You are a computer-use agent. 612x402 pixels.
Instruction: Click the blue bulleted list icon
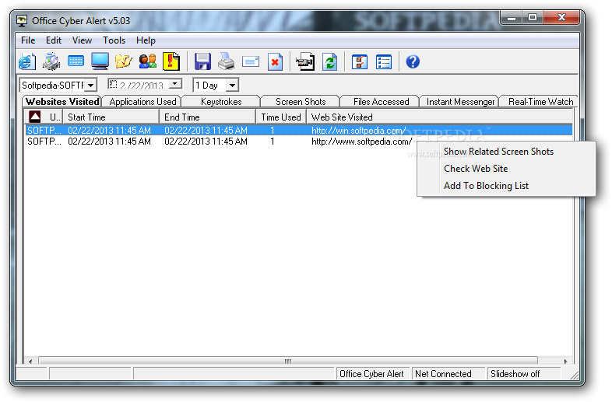(x=384, y=61)
